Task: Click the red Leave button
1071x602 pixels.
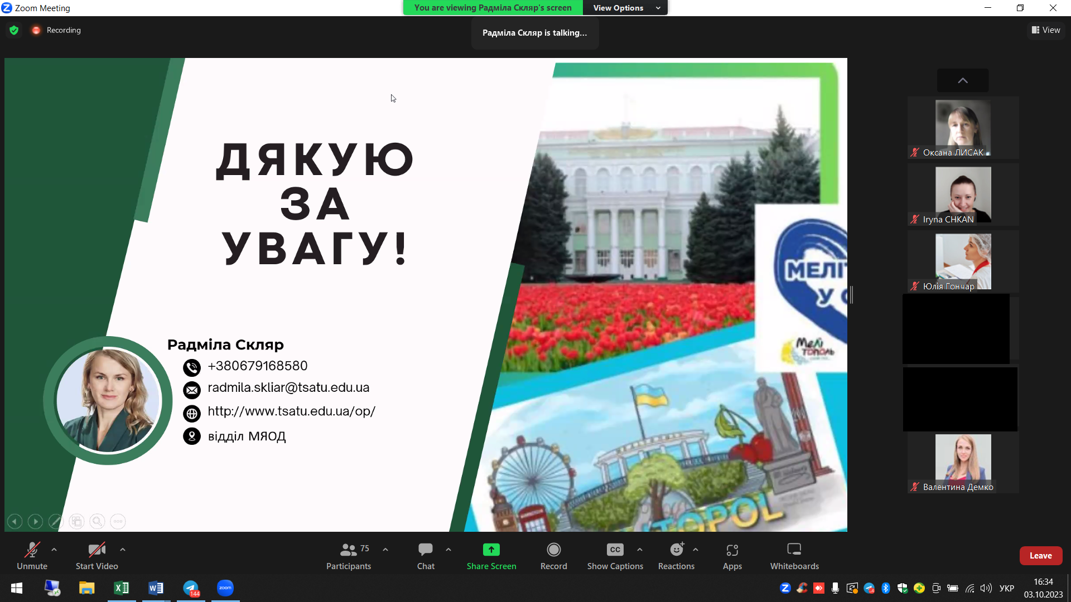Action: pos(1040,556)
